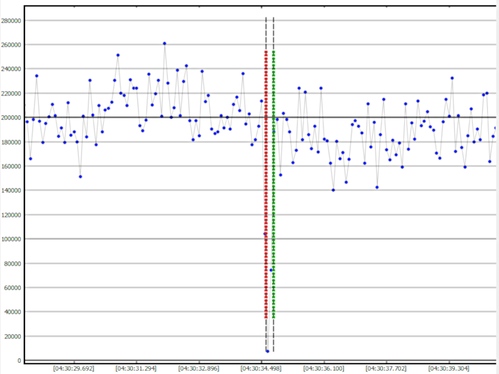Click the 04:30:32.896 time axis label
The height and width of the screenshot is (374, 499).
tap(199, 368)
